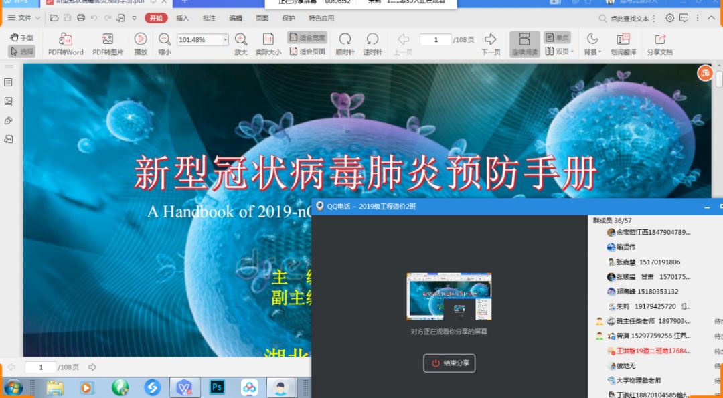Rotate page counterclockwise (逆时针)
723x398 pixels.
coord(373,44)
